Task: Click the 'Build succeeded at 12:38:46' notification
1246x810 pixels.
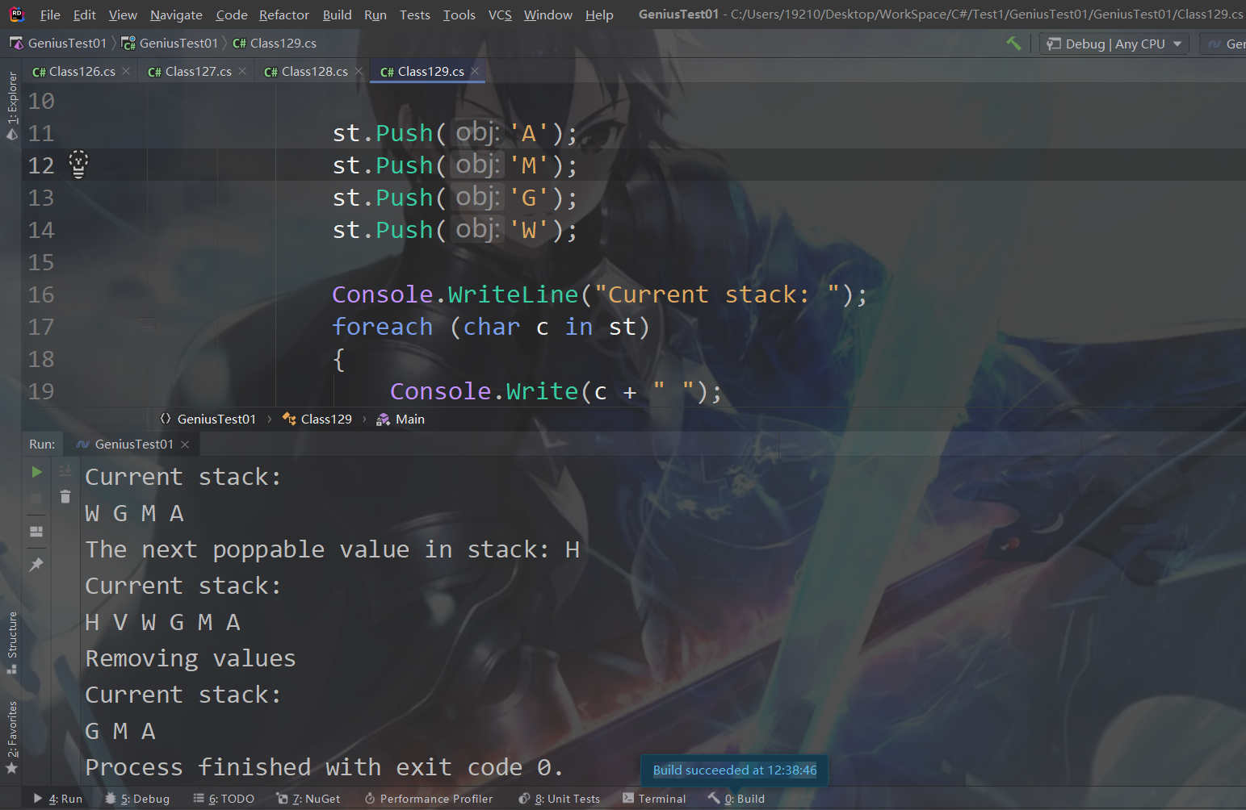Action: click(735, 770)
